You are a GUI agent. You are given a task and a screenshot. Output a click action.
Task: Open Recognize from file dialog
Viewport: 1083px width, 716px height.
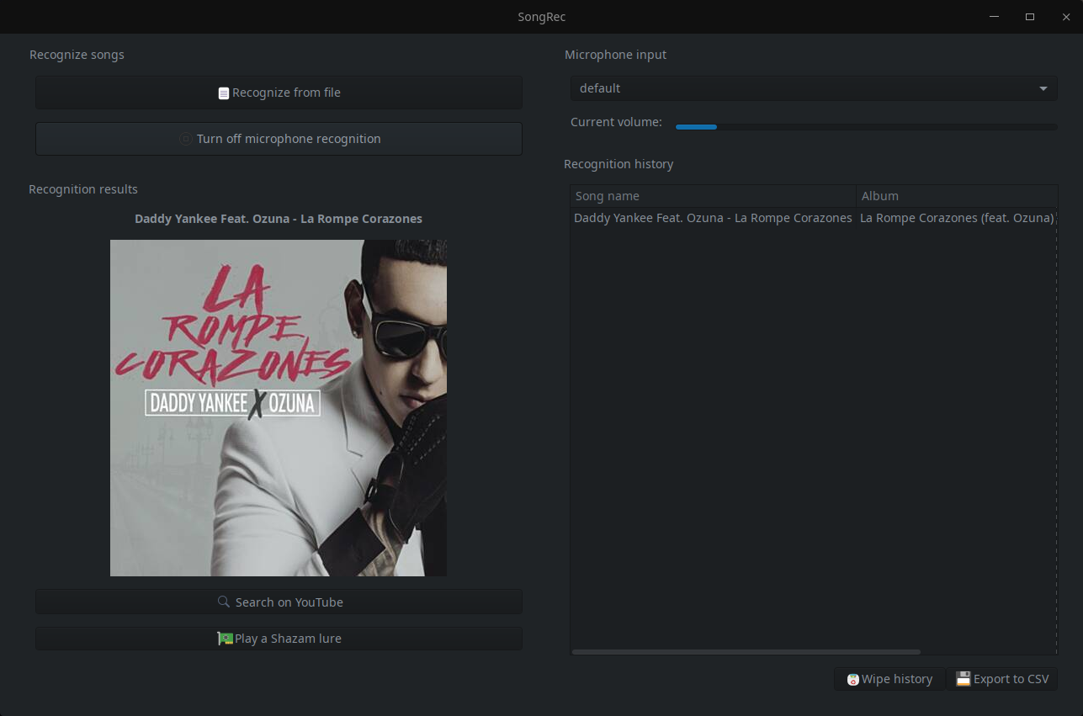[x=279, y=93]
